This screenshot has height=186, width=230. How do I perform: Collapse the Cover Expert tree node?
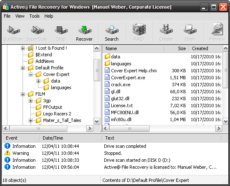[30, 74]
